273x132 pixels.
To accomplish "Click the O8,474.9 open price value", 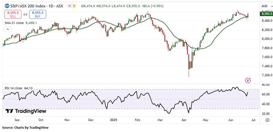I will 88,6.
